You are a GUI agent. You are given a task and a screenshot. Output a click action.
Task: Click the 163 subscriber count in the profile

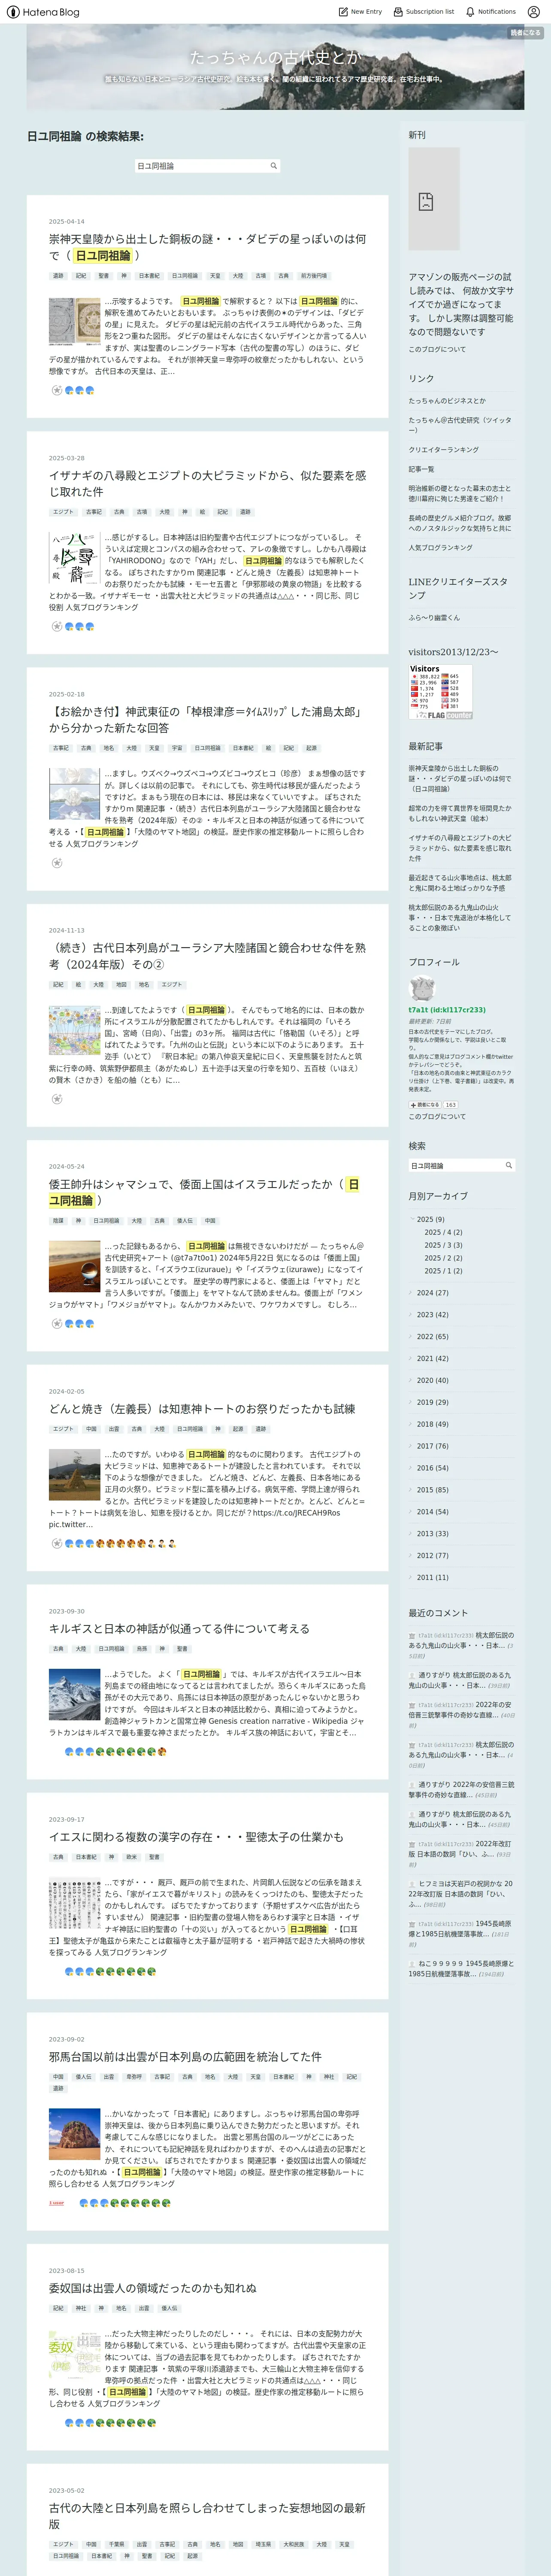coord(451,1105)
